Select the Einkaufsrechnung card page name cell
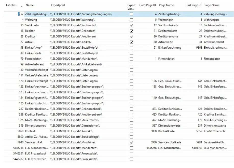The width and height of the screenshot is (234, 168). click(x=170, y=48)
